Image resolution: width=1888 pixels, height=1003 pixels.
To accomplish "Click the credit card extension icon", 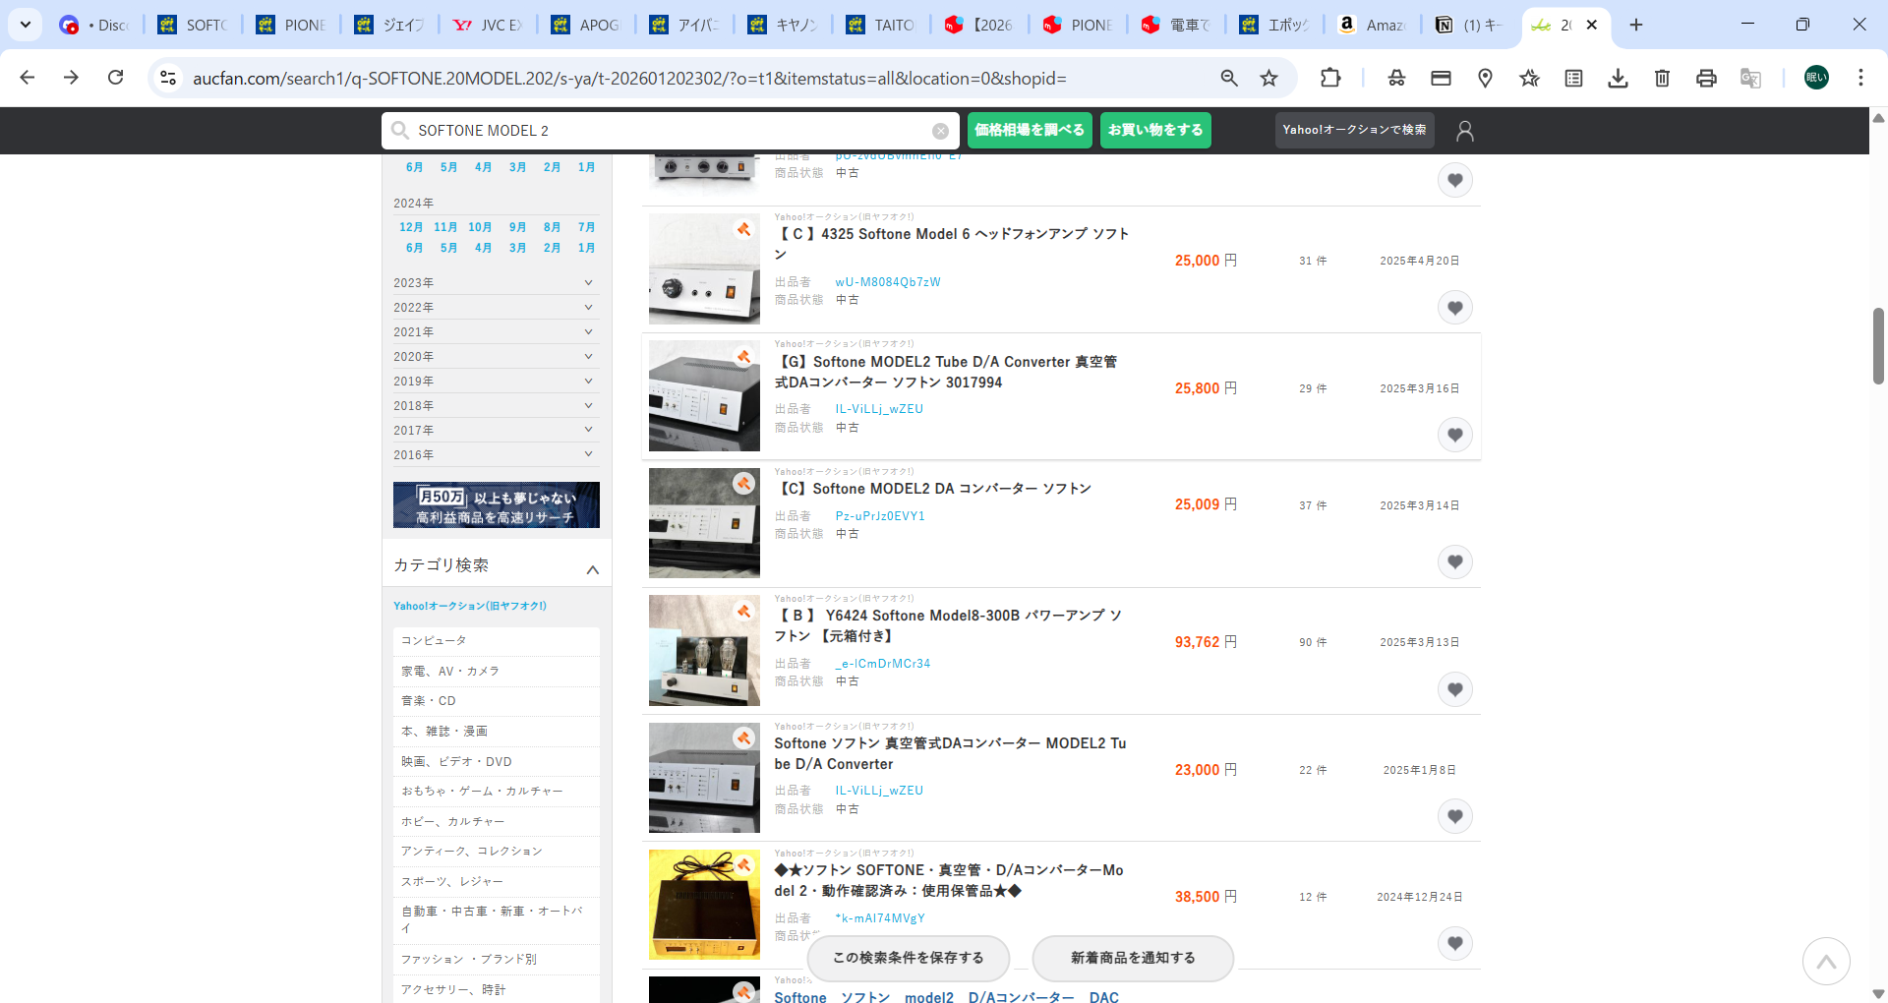I will 1441,78.
